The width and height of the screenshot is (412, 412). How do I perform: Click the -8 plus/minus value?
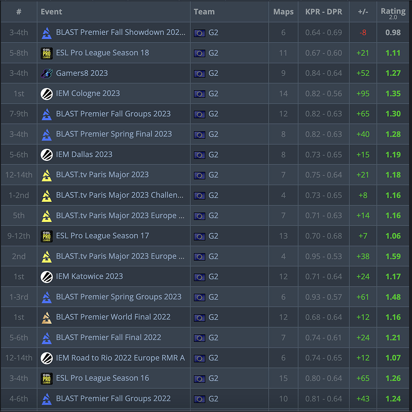tap(363, 33)
